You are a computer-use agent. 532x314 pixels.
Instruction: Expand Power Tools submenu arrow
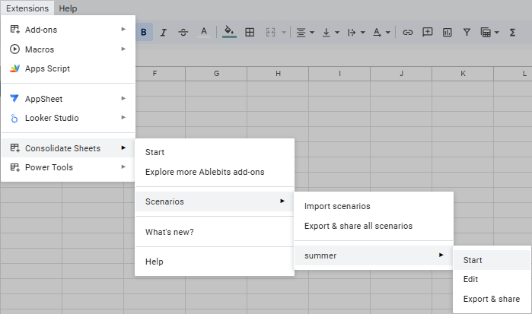pyautogui.click(x=123, y=167)
